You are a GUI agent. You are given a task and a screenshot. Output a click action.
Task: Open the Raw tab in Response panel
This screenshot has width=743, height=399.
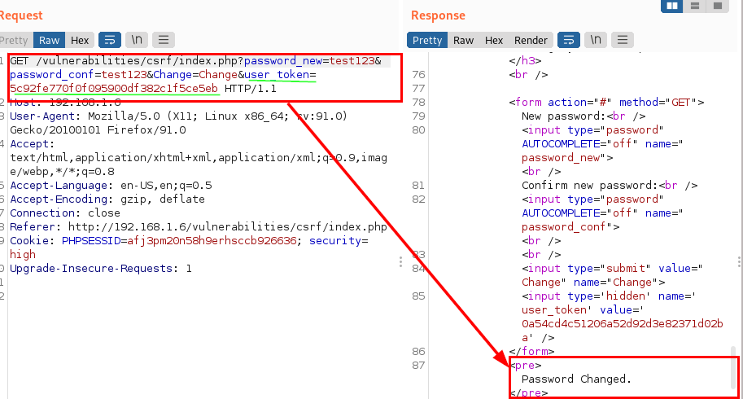(464, 40)
